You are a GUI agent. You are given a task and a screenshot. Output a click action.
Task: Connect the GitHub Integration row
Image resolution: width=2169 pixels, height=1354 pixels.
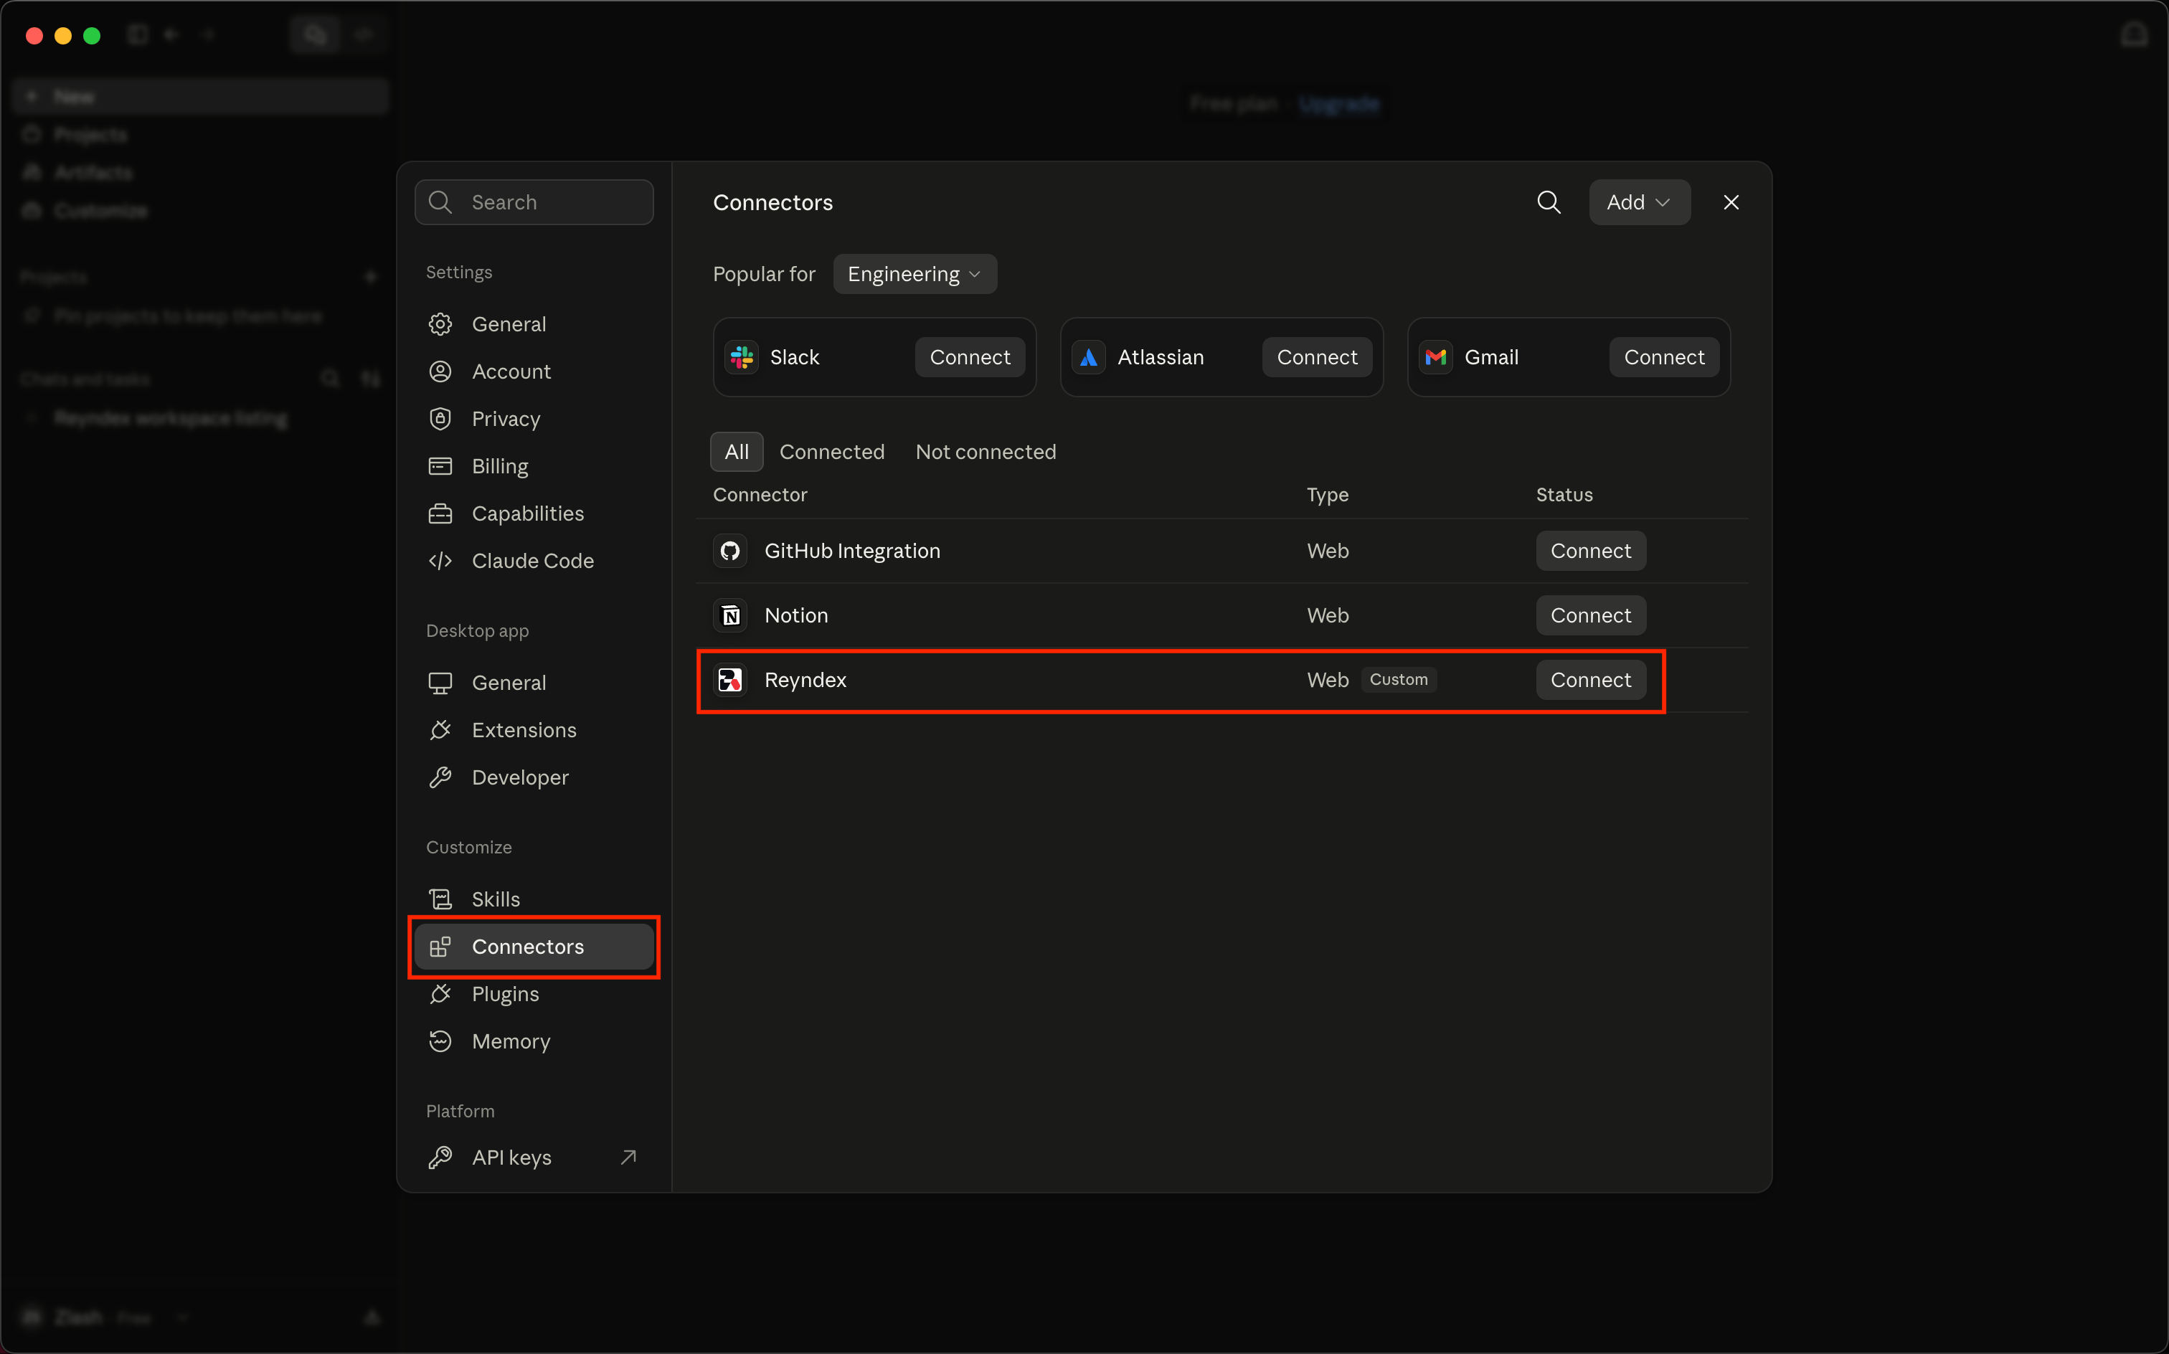[x=1590, y=551]
